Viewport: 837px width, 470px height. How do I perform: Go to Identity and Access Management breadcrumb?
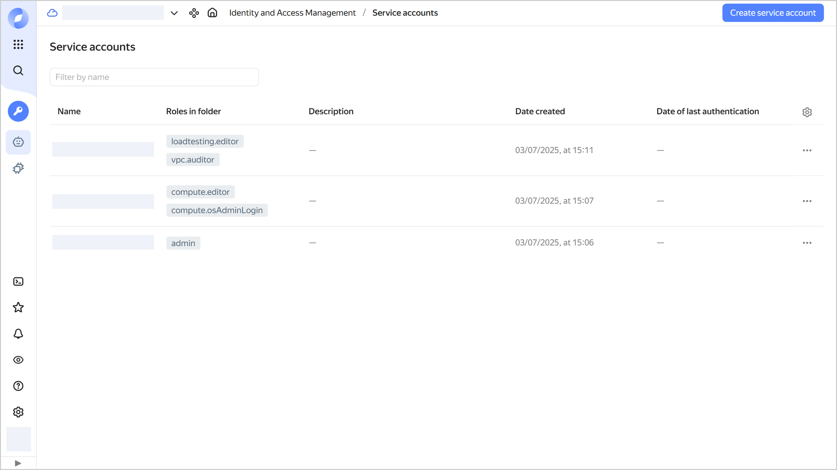pos(293,13)
